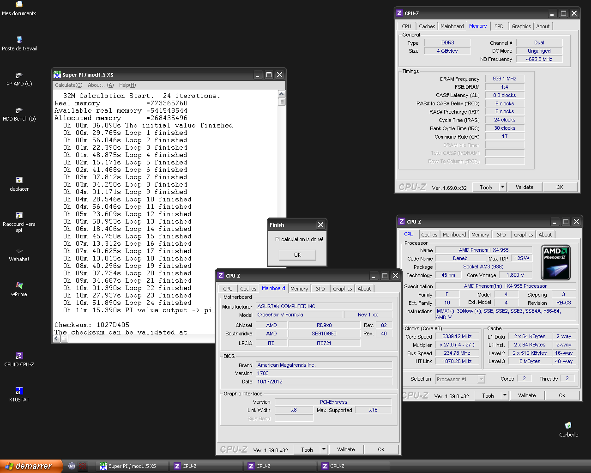Open the démarrer start menu
591x473 pixels.
pyautogui.click(x=31, y=466)
